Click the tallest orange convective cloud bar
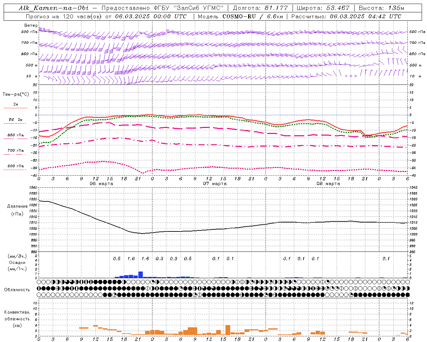 coord(228,330)
